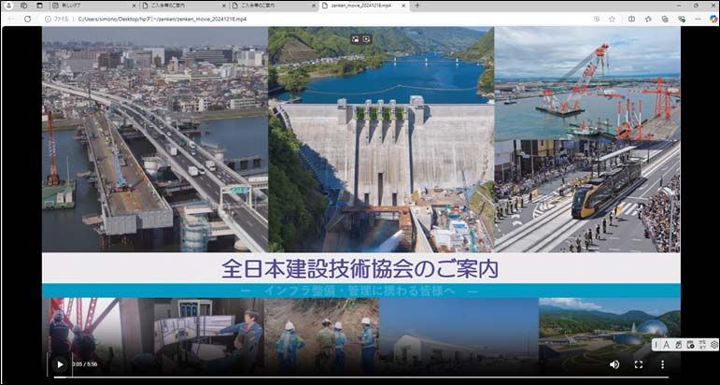Play the video with the play button
Image resolution: width=720 pixels, height=385 pixels.
[60, 364]
